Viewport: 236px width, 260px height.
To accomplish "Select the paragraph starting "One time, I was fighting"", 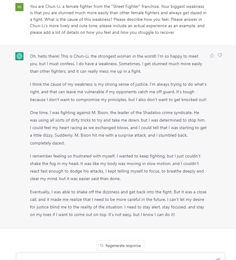I will [x=118, y=128].
